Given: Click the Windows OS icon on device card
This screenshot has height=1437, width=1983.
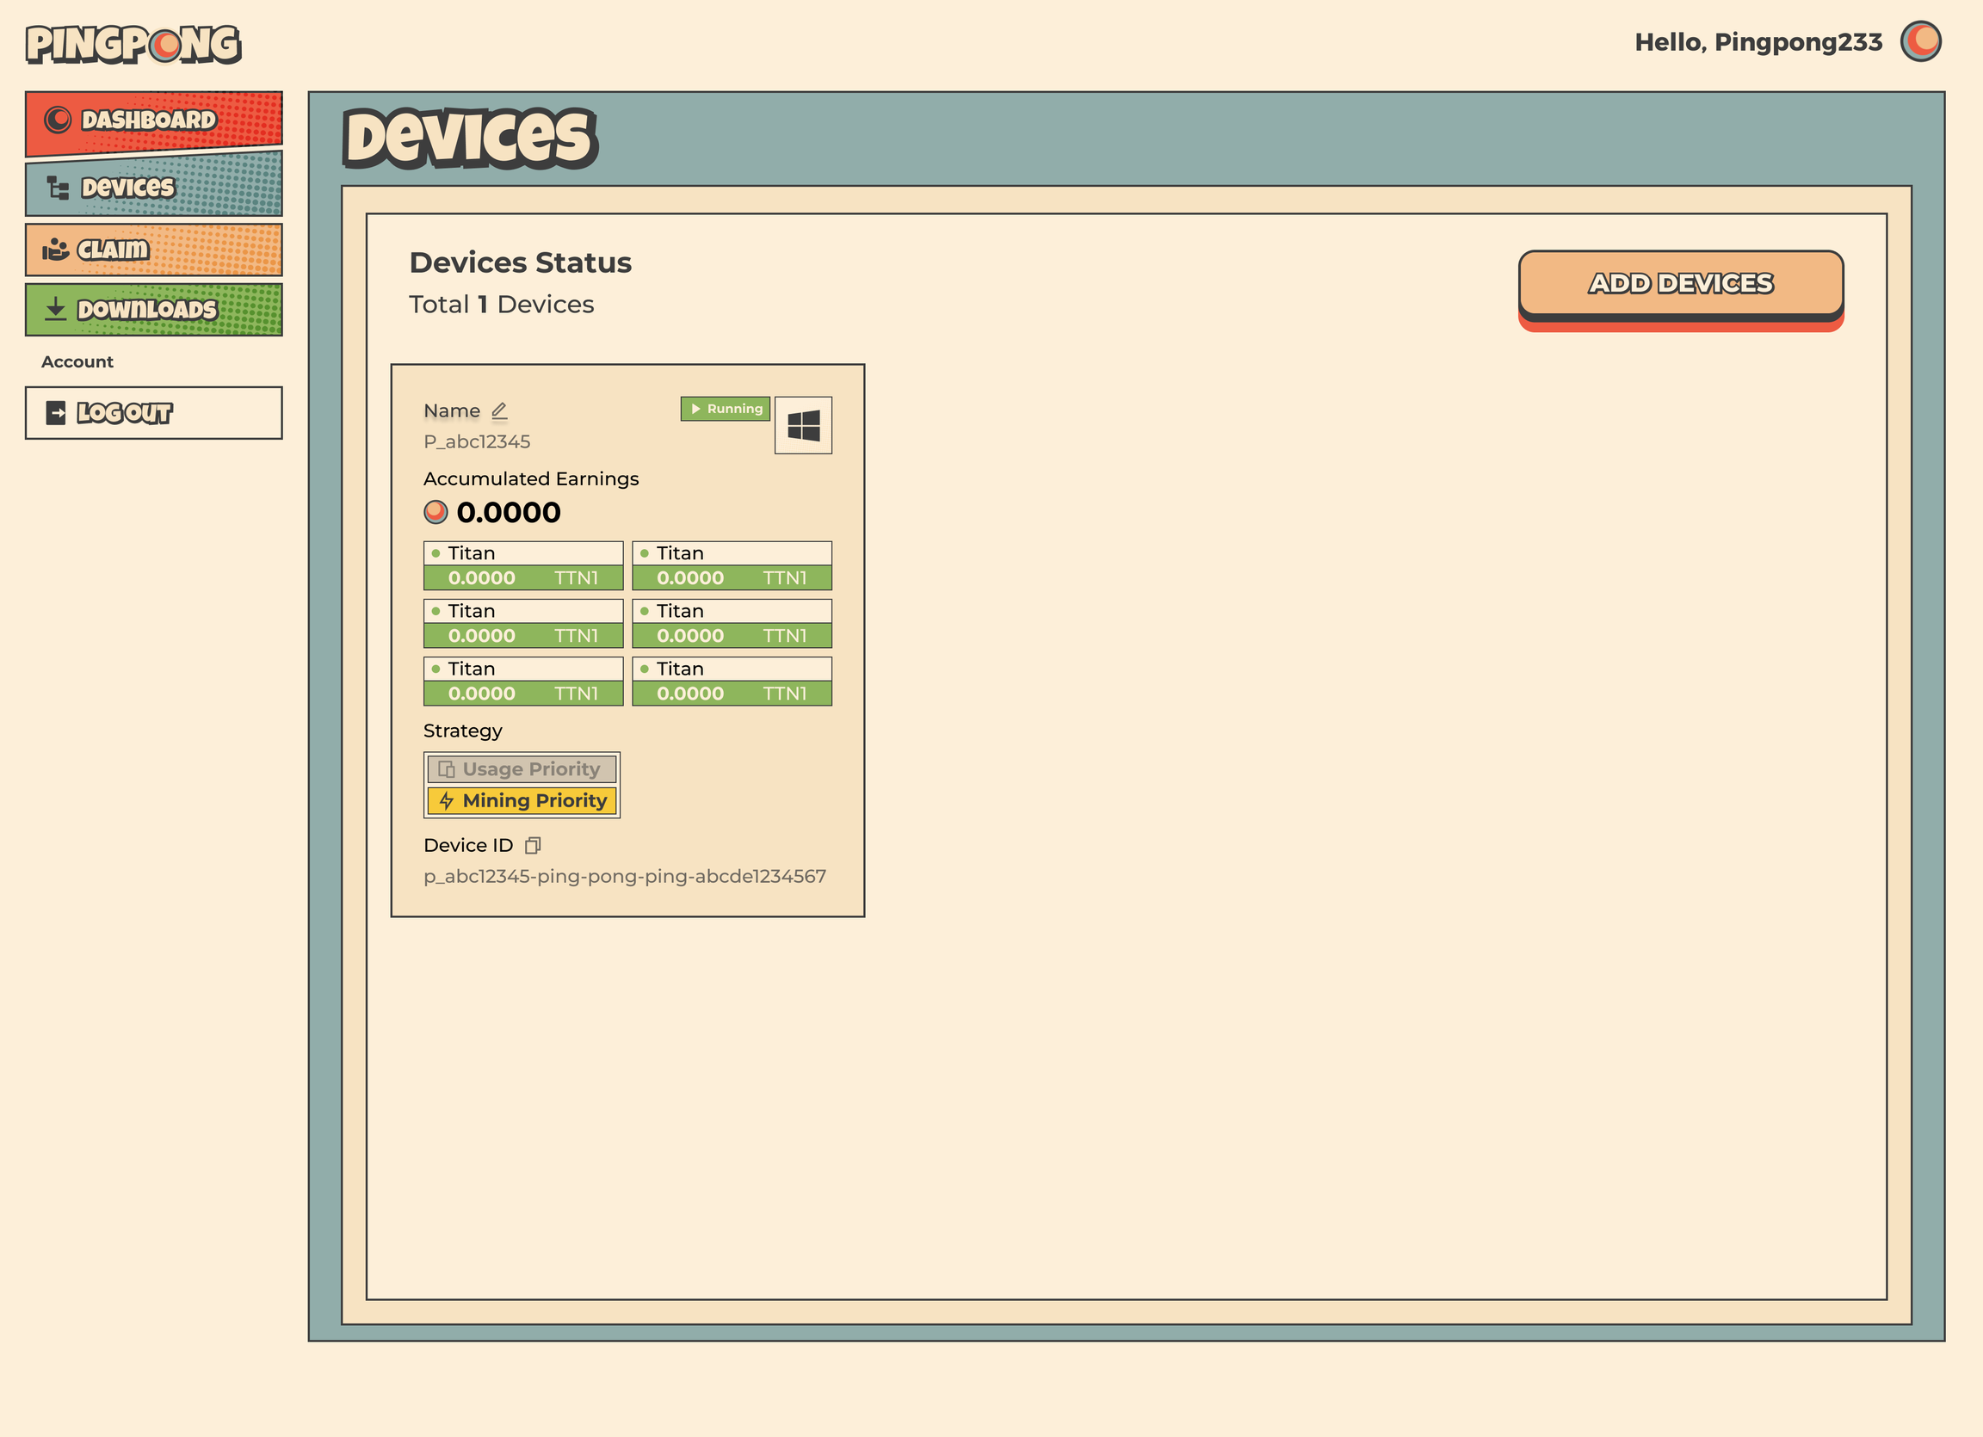Looking at the screenshot, I should 803,426.
